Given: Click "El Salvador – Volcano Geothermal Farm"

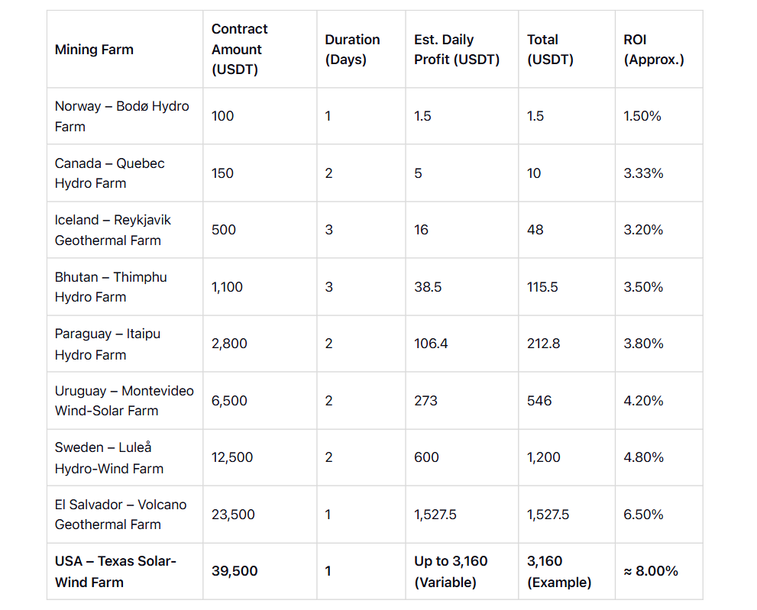Looking at the screenshot, I should point(120,515).
